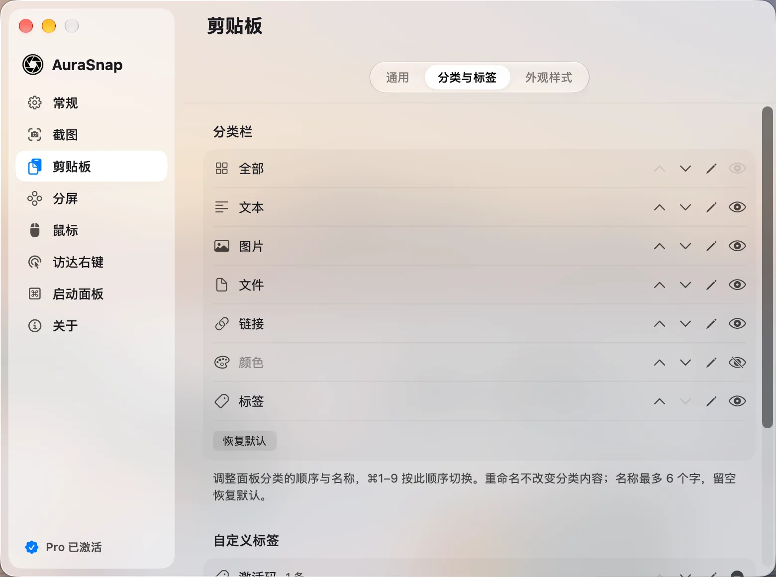Click the yellow minimize window button

click(x=49, y=26)
